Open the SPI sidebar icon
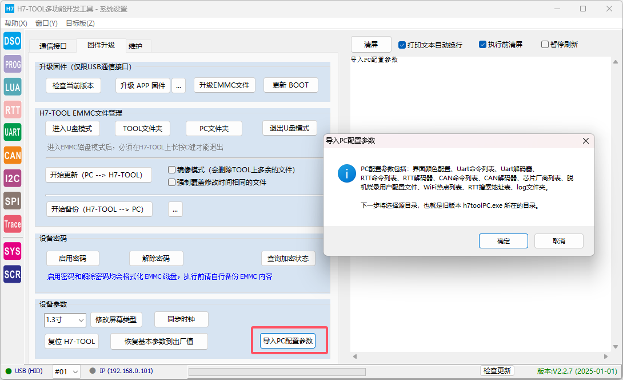623x380 pixels. coord(13,201)
